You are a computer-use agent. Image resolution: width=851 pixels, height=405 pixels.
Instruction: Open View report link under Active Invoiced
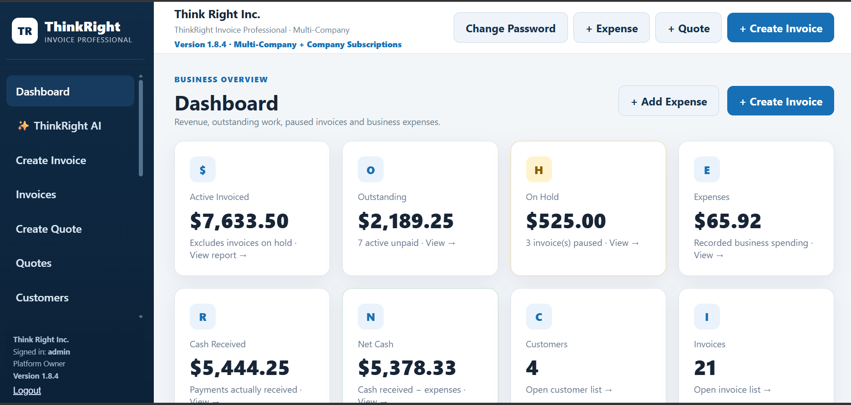point(218,255)
